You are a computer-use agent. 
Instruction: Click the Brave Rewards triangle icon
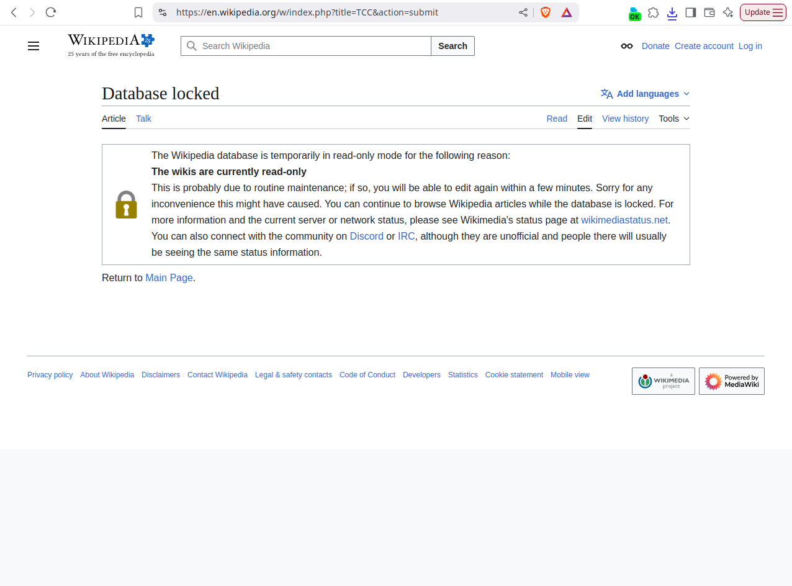[x=567, y=12]
